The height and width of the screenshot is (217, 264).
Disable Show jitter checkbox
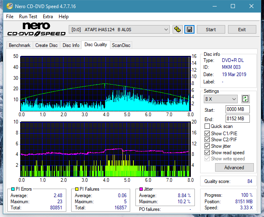[207, 146]
